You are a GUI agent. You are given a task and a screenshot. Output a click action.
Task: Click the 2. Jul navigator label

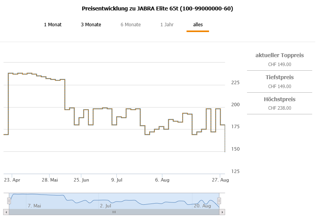(x=105, y=206)
